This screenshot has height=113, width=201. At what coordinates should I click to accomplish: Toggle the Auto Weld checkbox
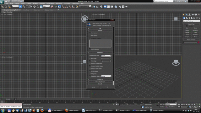pos(90,58)
